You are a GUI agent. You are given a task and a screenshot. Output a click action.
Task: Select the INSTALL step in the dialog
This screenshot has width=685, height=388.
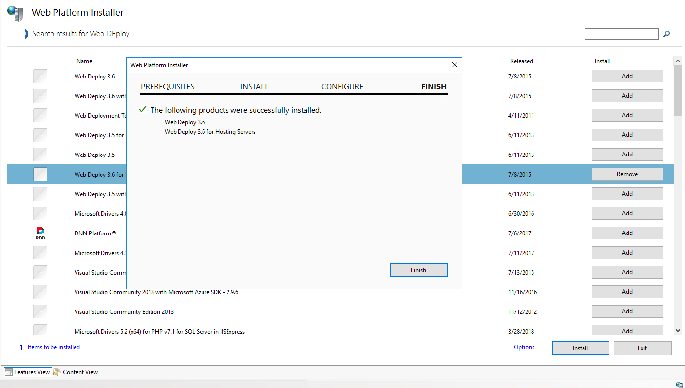point(254,87)
